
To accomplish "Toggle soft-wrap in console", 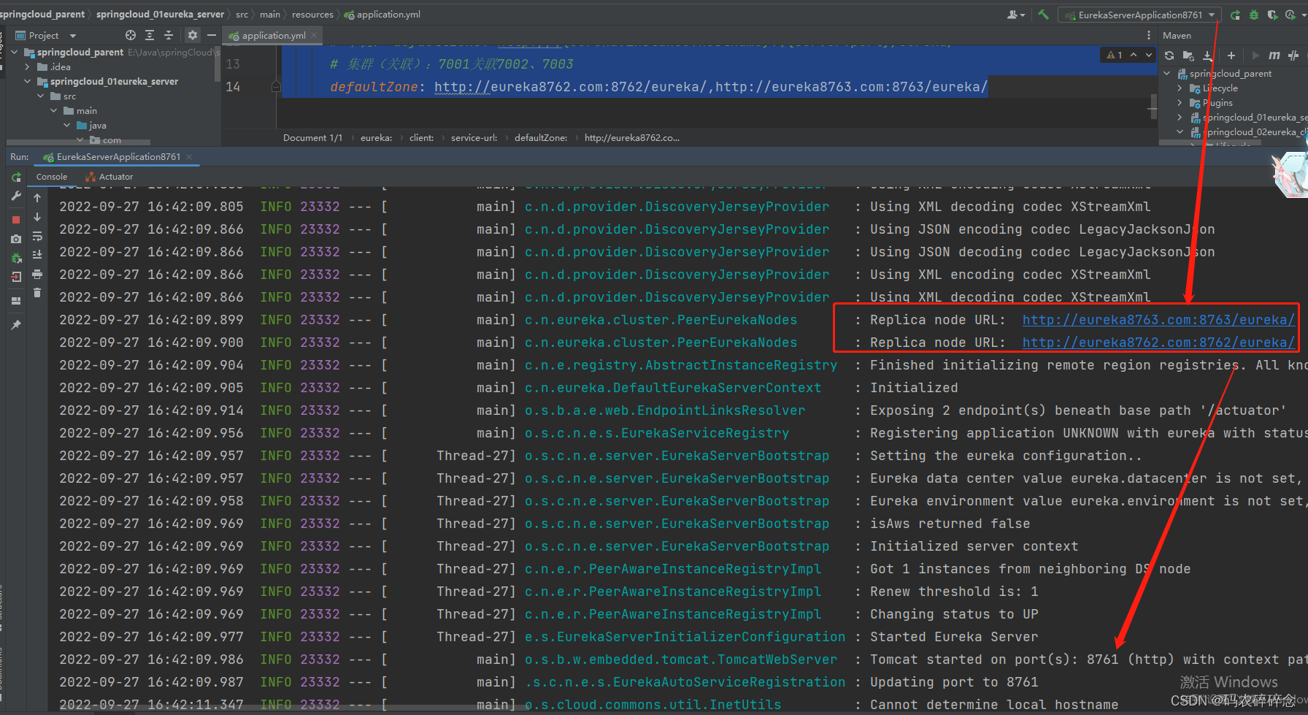I will pyautogui.click(x=37, y=236).
